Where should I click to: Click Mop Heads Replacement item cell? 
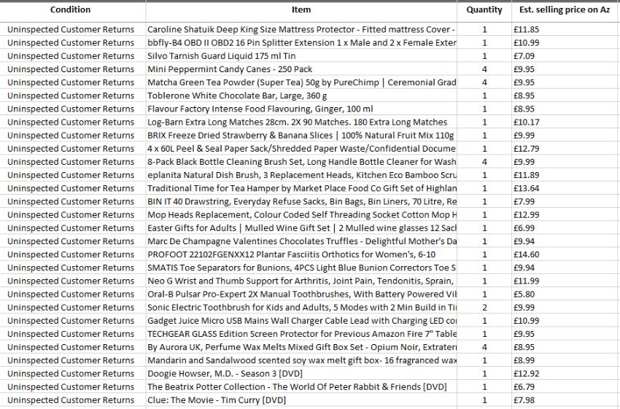[x=301, y=215]
